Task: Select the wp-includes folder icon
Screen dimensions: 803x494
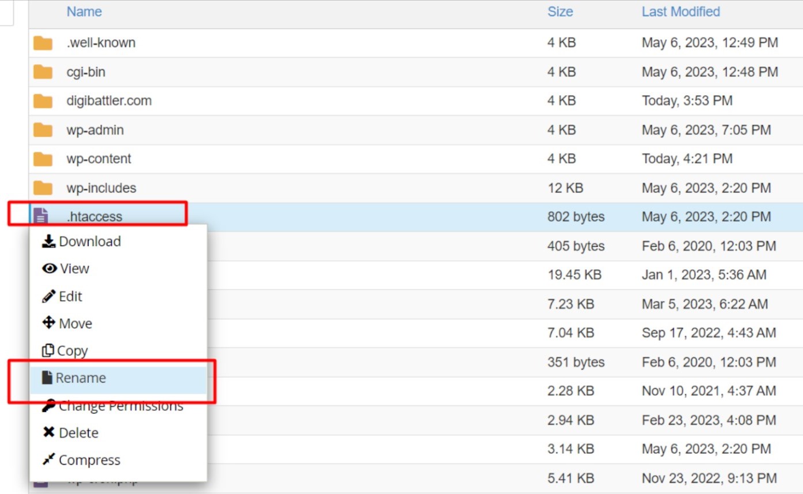Action: click(x=43, y=188)
